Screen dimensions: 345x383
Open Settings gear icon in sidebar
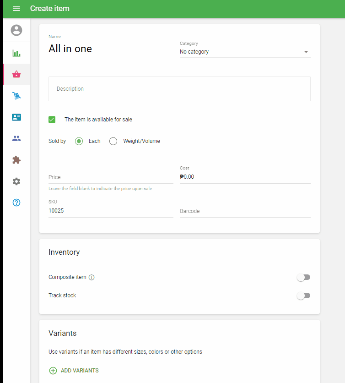(16, 181)
